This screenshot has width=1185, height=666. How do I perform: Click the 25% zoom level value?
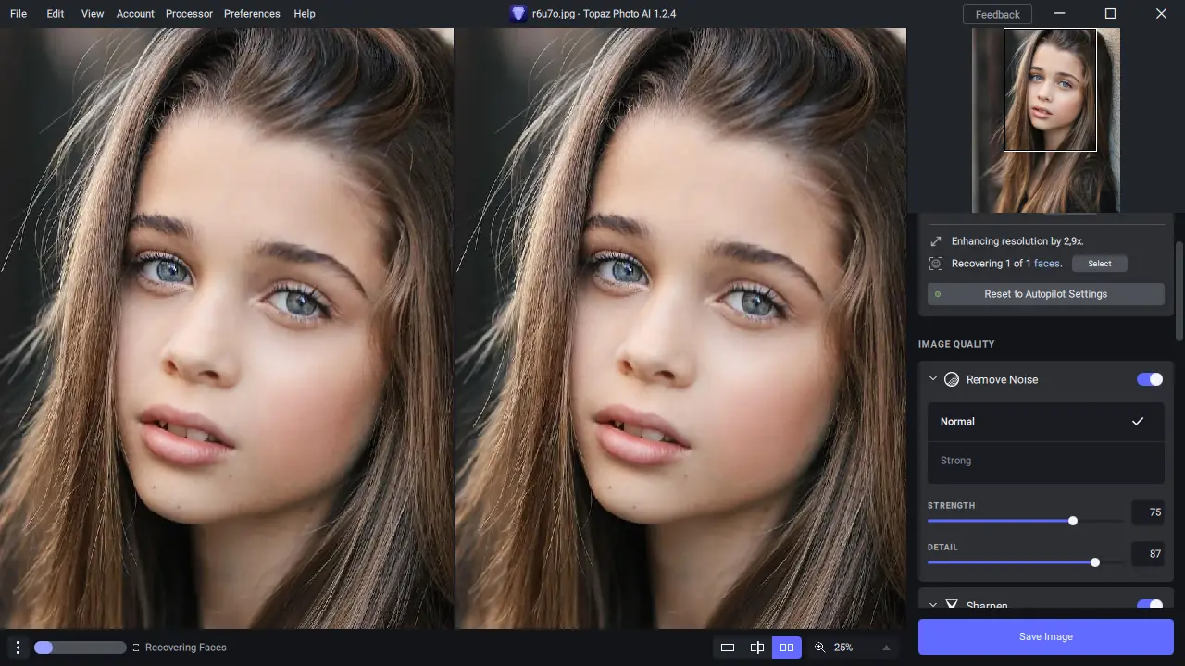(843, 647)
